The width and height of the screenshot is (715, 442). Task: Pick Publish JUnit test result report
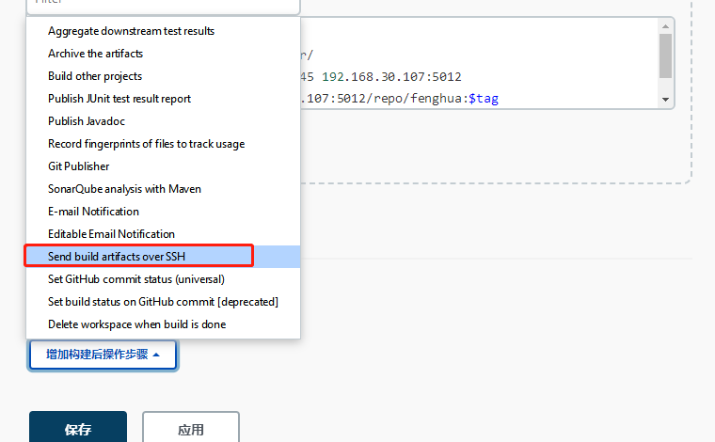point(163,99)
